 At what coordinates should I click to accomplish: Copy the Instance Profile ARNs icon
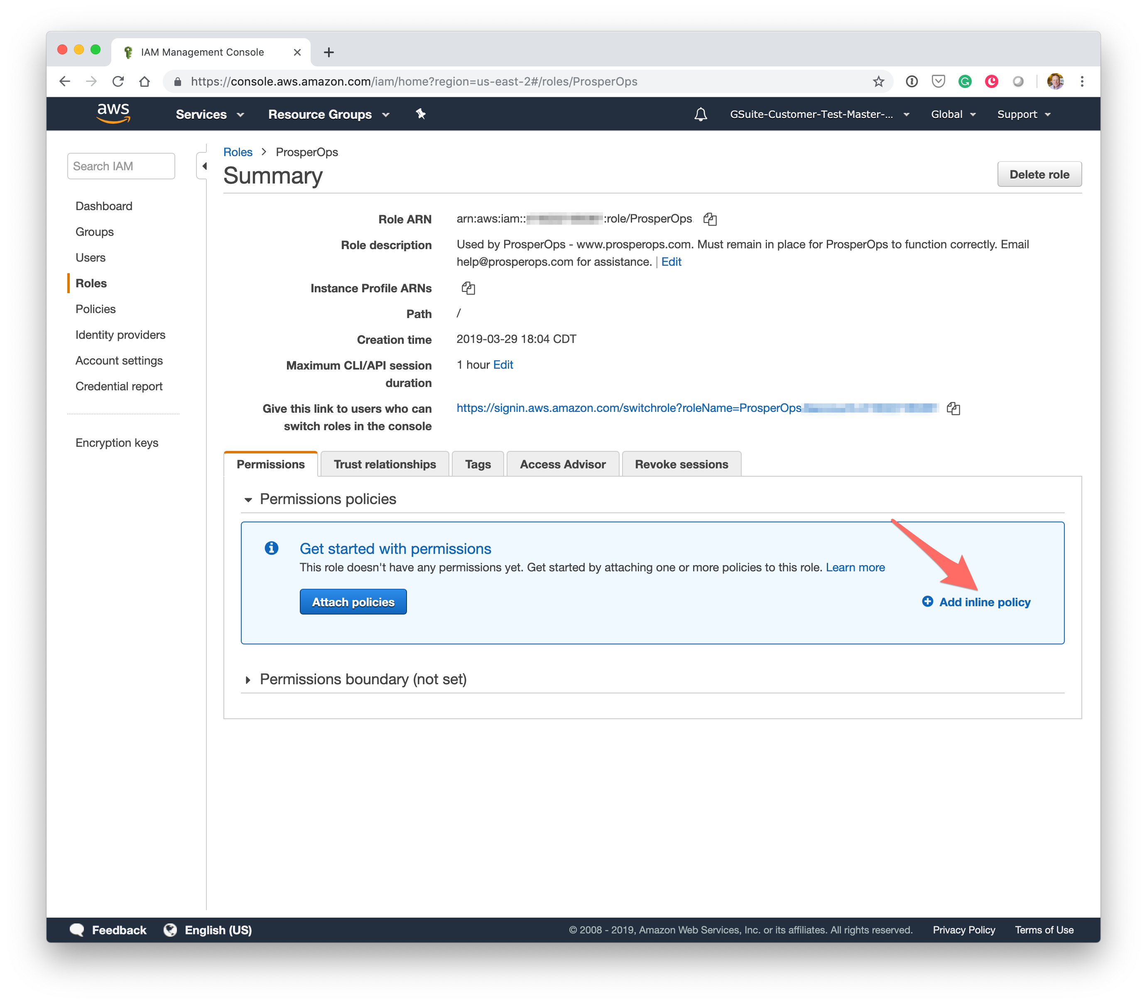468,288
